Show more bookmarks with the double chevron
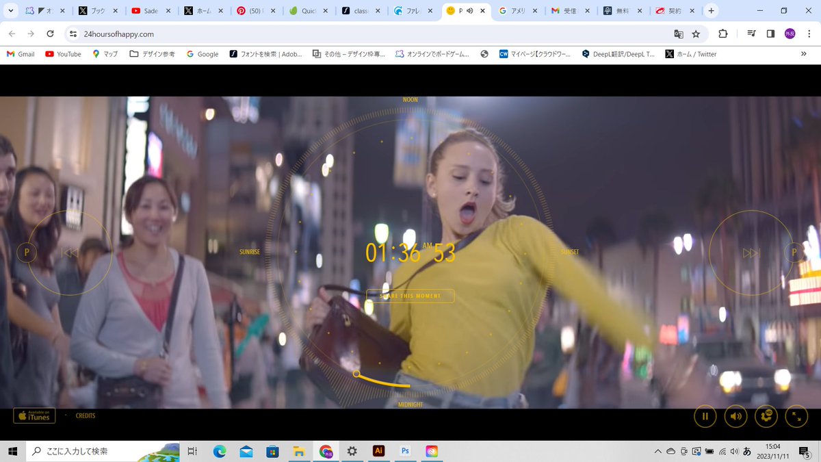The width and height of the screenshot is (821, 462). (x=803, y=54)
